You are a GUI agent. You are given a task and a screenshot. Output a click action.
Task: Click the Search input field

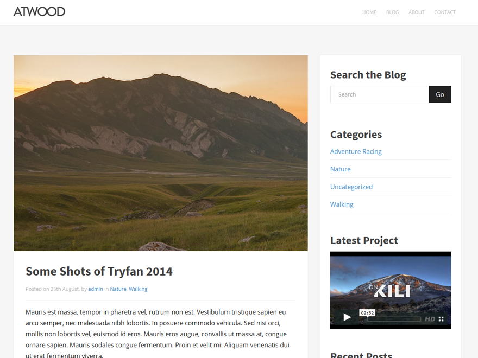tap(379, 94)
